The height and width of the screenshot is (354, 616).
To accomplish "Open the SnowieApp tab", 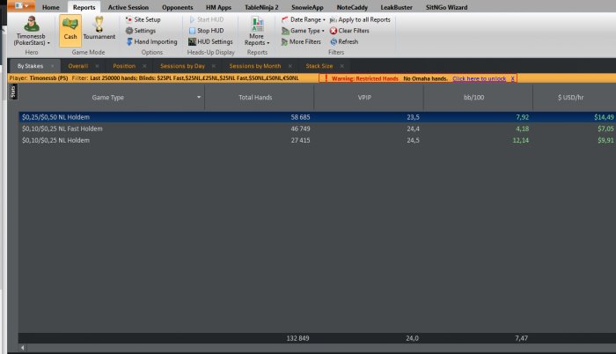I will 307,7.
